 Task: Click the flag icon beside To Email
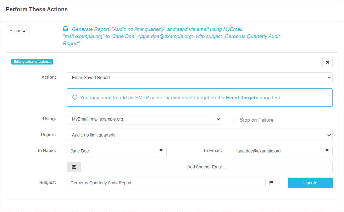point(327,151)
